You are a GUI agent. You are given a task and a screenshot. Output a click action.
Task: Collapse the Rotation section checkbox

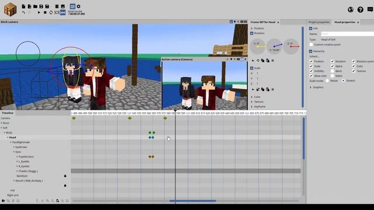click(252, 33)
